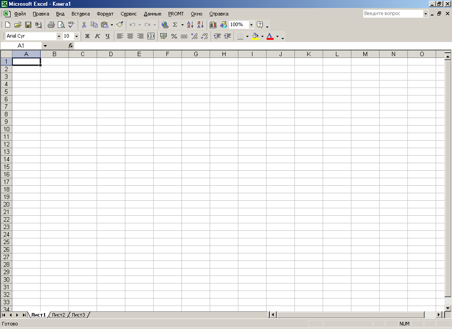Viewport: 452px width, 329px height.
Task: Paste with the clipboard icon
Action: point(104,25)
